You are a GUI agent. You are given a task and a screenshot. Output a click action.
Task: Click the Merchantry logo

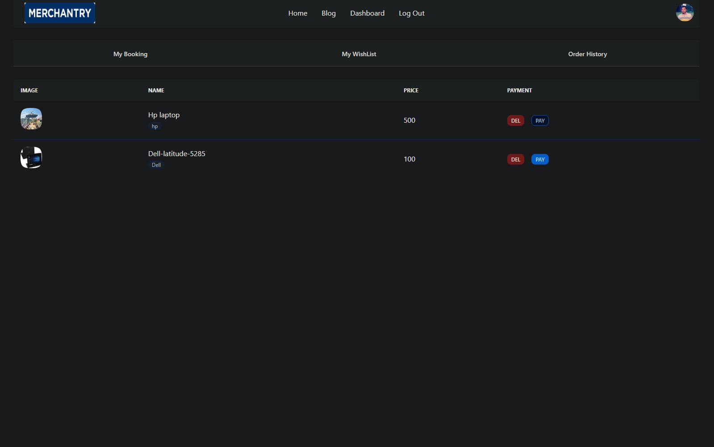59,13
